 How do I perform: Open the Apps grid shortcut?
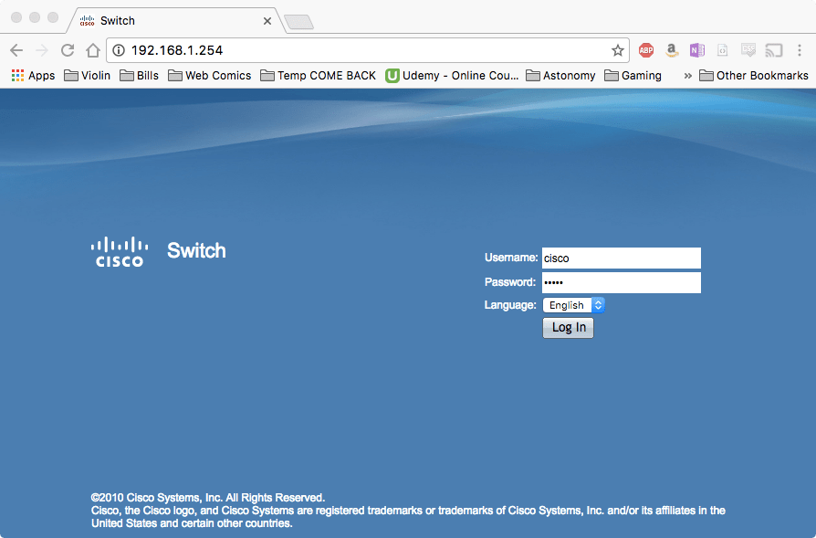33,76
